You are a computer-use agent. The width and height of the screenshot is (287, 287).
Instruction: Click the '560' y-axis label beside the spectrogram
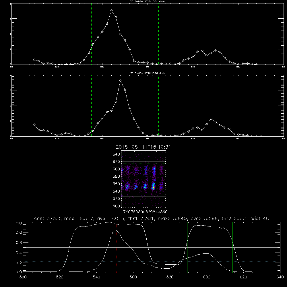pos(117,184)
